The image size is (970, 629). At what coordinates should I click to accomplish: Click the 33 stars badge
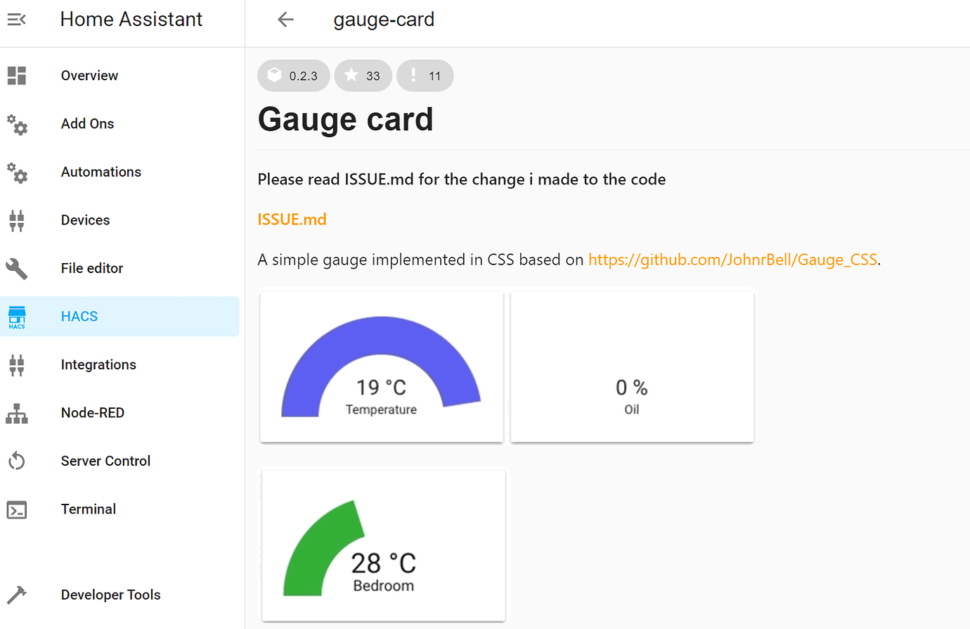point(363,75)
